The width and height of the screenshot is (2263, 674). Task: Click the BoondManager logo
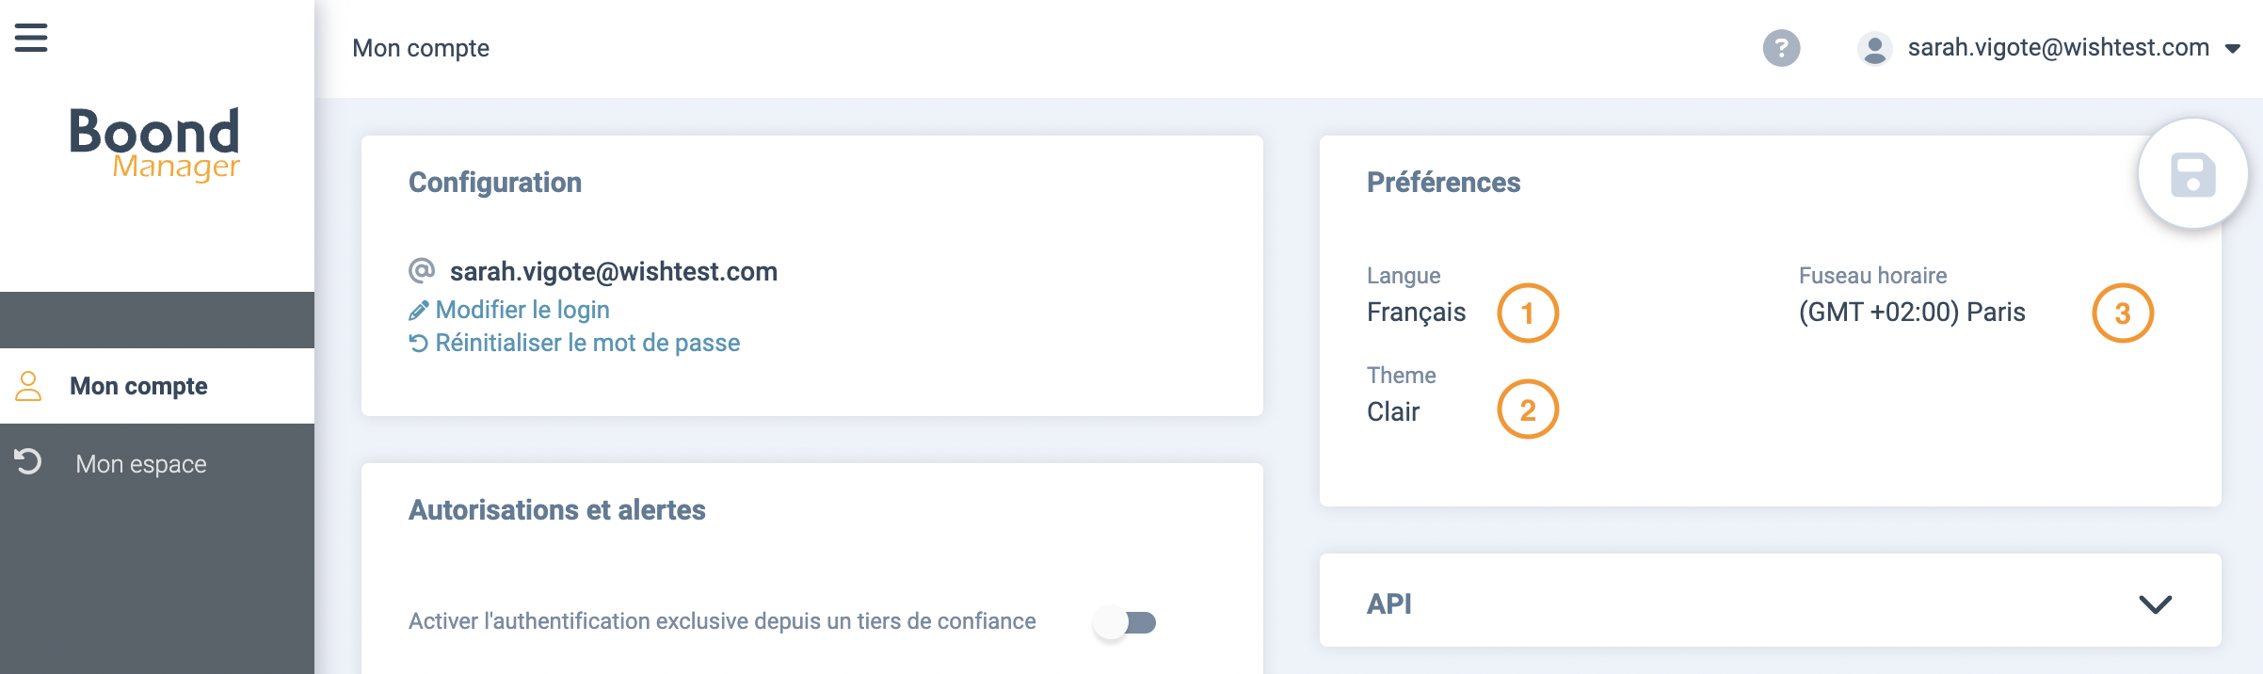pos(155,144)
